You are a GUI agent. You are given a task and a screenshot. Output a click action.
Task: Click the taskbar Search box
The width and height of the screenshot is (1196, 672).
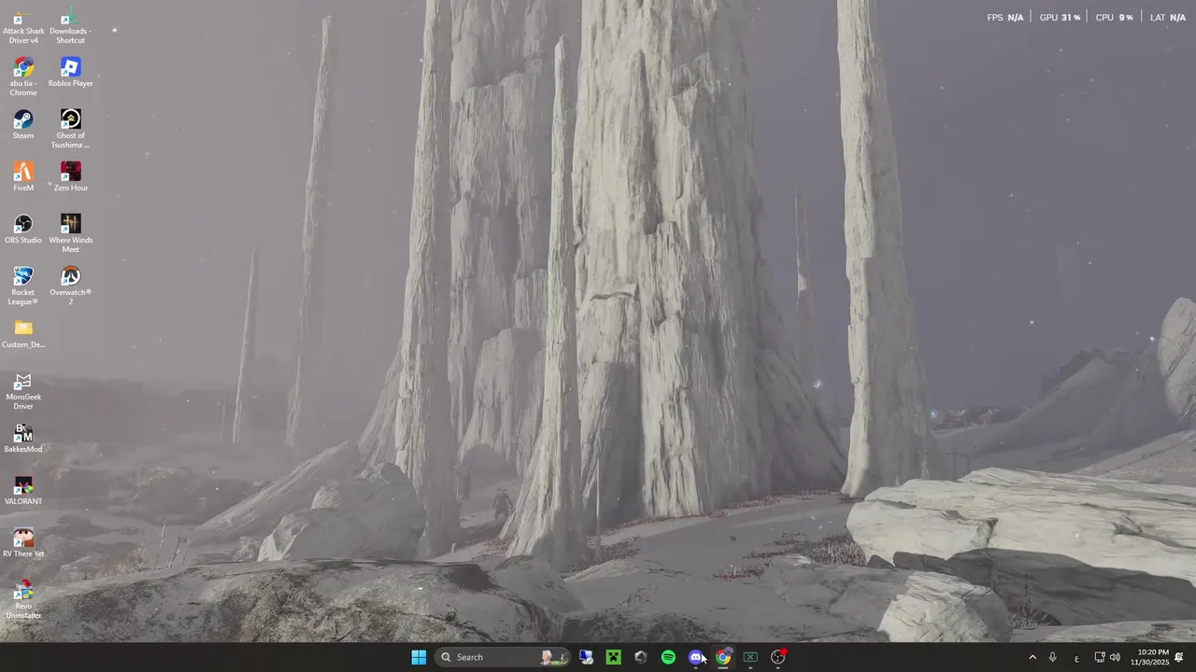[x=504, y=657]
